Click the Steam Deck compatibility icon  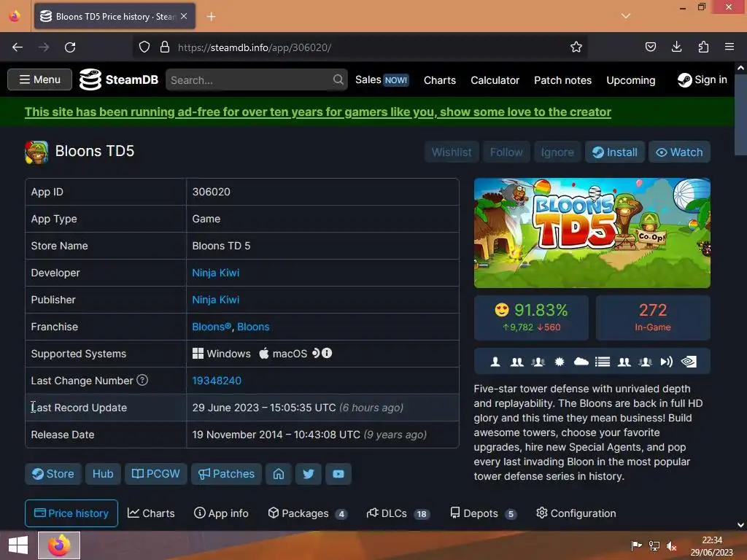[315, 353]
